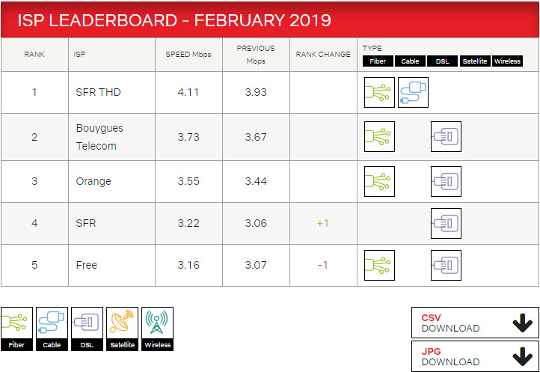Viewport: 540px width, 372px height.
Task: Click the Fiber icon in SFR THD row
Action: coord(379,92)
